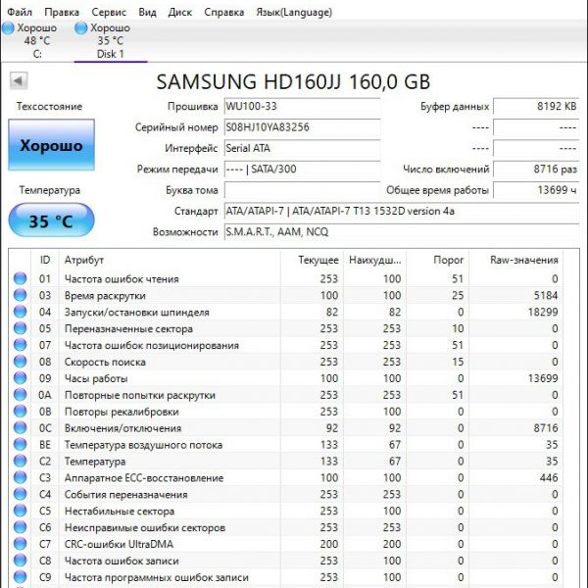Click status icon for attribute 07
This screenshot has height=588, width=588.
[20, 345]
